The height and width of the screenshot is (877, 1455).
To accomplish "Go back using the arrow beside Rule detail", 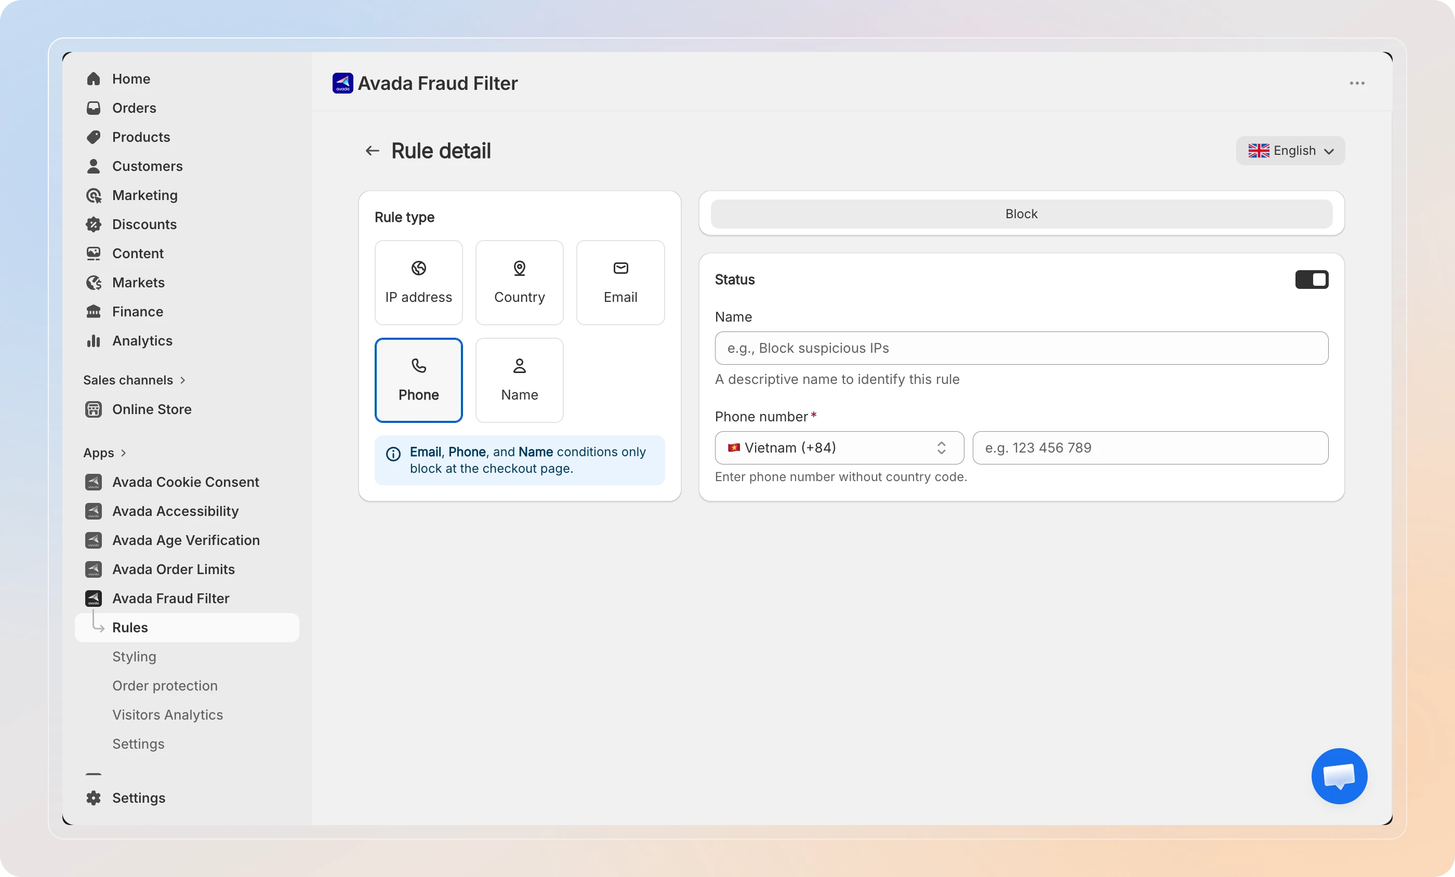I will 372,151.
